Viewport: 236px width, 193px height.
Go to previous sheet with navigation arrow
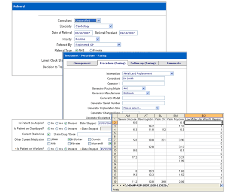(117, 185)
